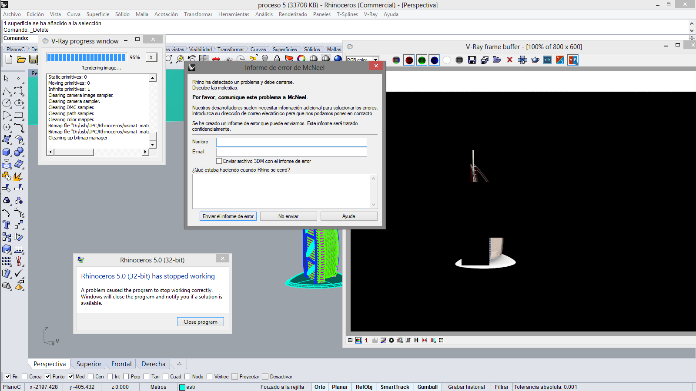Select the Box solid tool

click(x=7, y=152)
